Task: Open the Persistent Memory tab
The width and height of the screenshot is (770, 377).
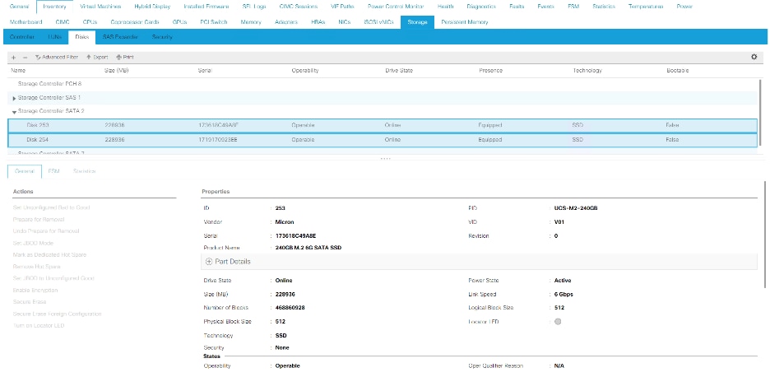Action: (465, 22)
